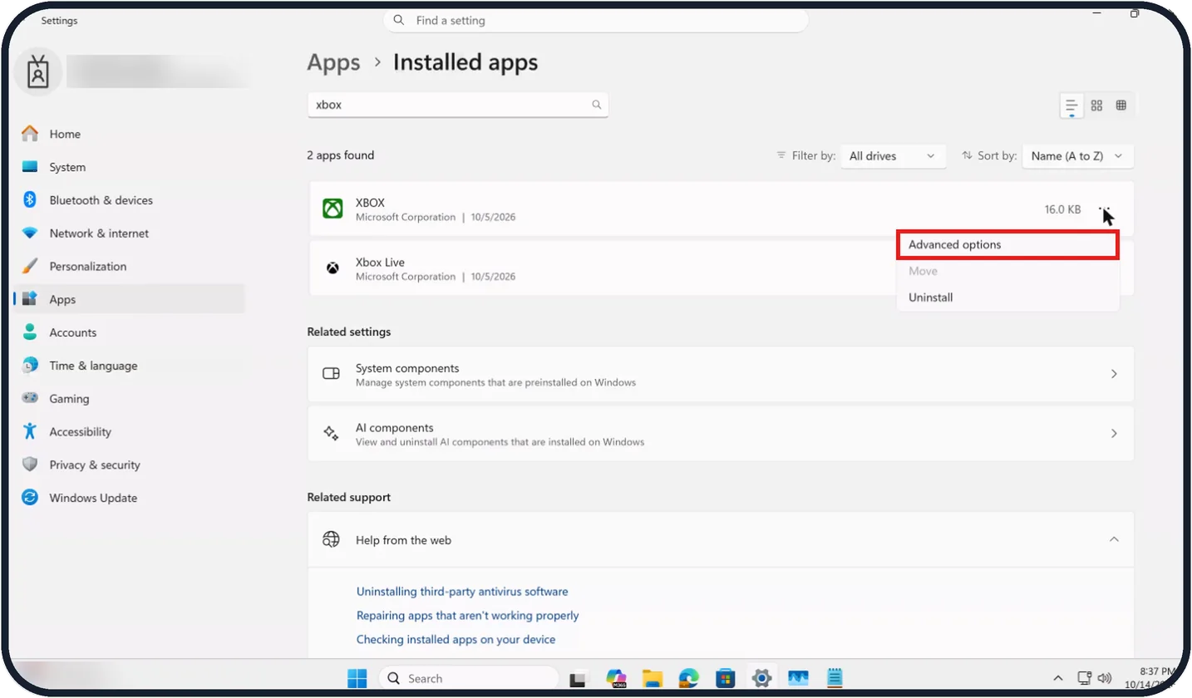
Task: Open the blue chart app on taskbar
Action: tap(798, 678)
